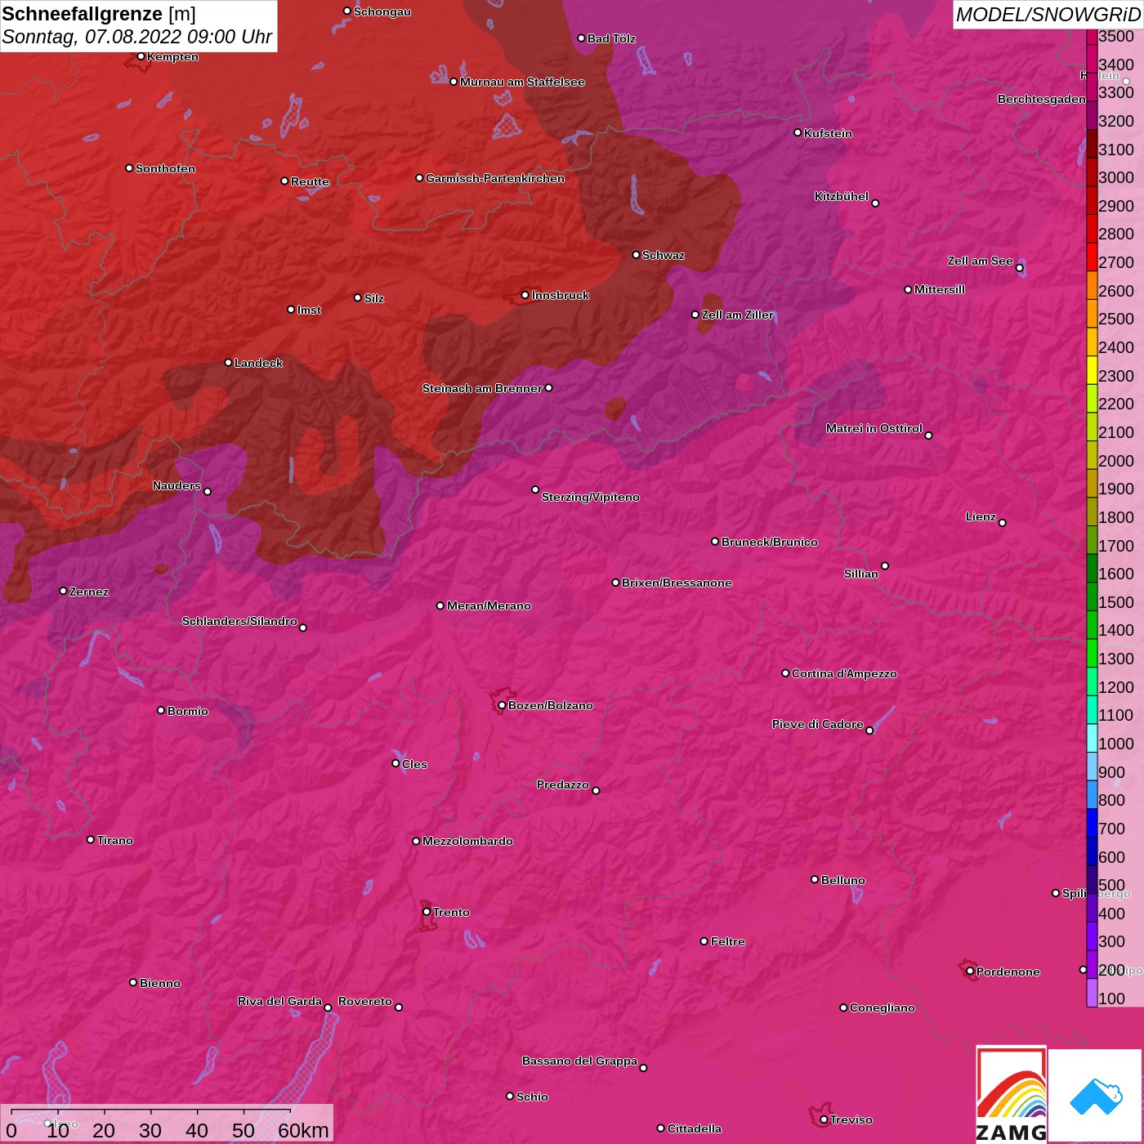Screen dimensions: 1144x1144
Task: Click the Cittadella label
Action: tap(695, 1128)
